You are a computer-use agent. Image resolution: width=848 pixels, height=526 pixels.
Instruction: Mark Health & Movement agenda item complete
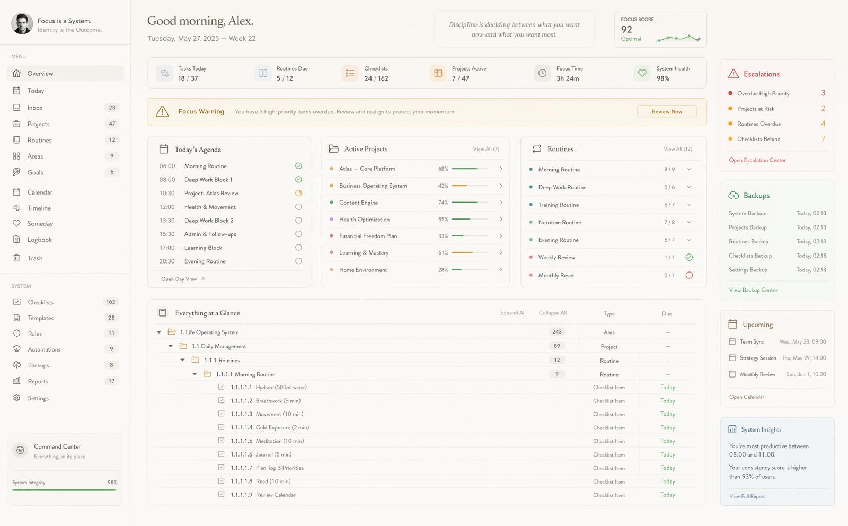coord(298,207)
